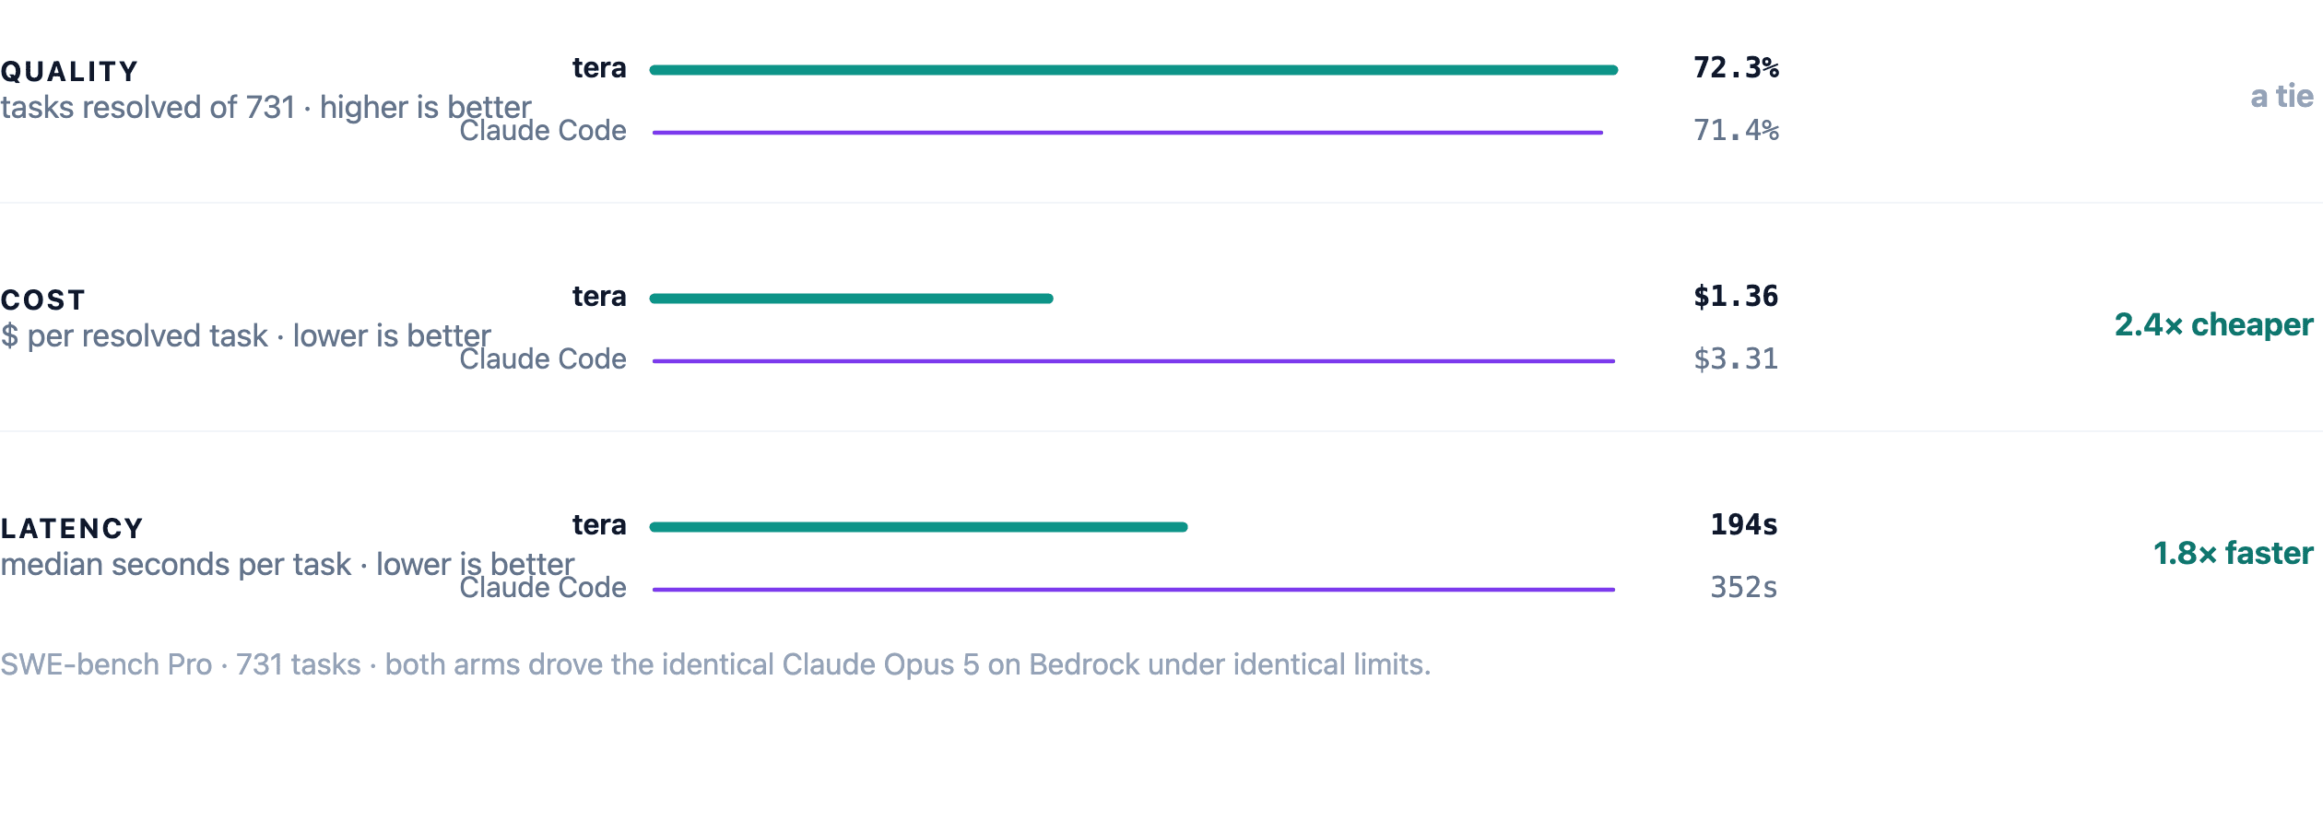Click the COST section heading
The width and height of the screenshot is (2323, 833).
[43, 299]
